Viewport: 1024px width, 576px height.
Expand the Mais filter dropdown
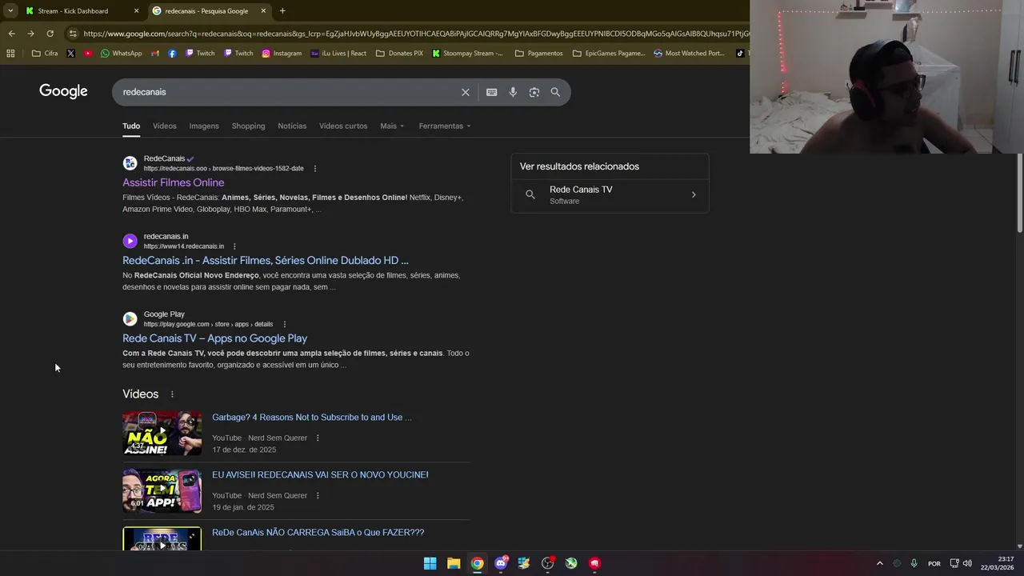(392, 126)
